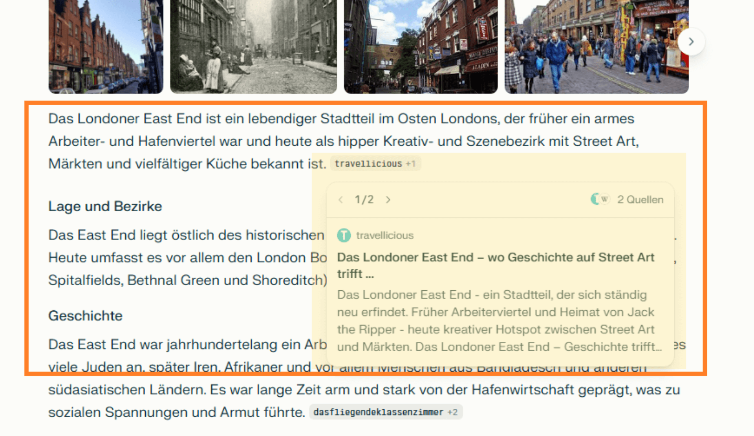Toggle the 1/2 pagination indicator
754x436 pixels.
point(364,200)
